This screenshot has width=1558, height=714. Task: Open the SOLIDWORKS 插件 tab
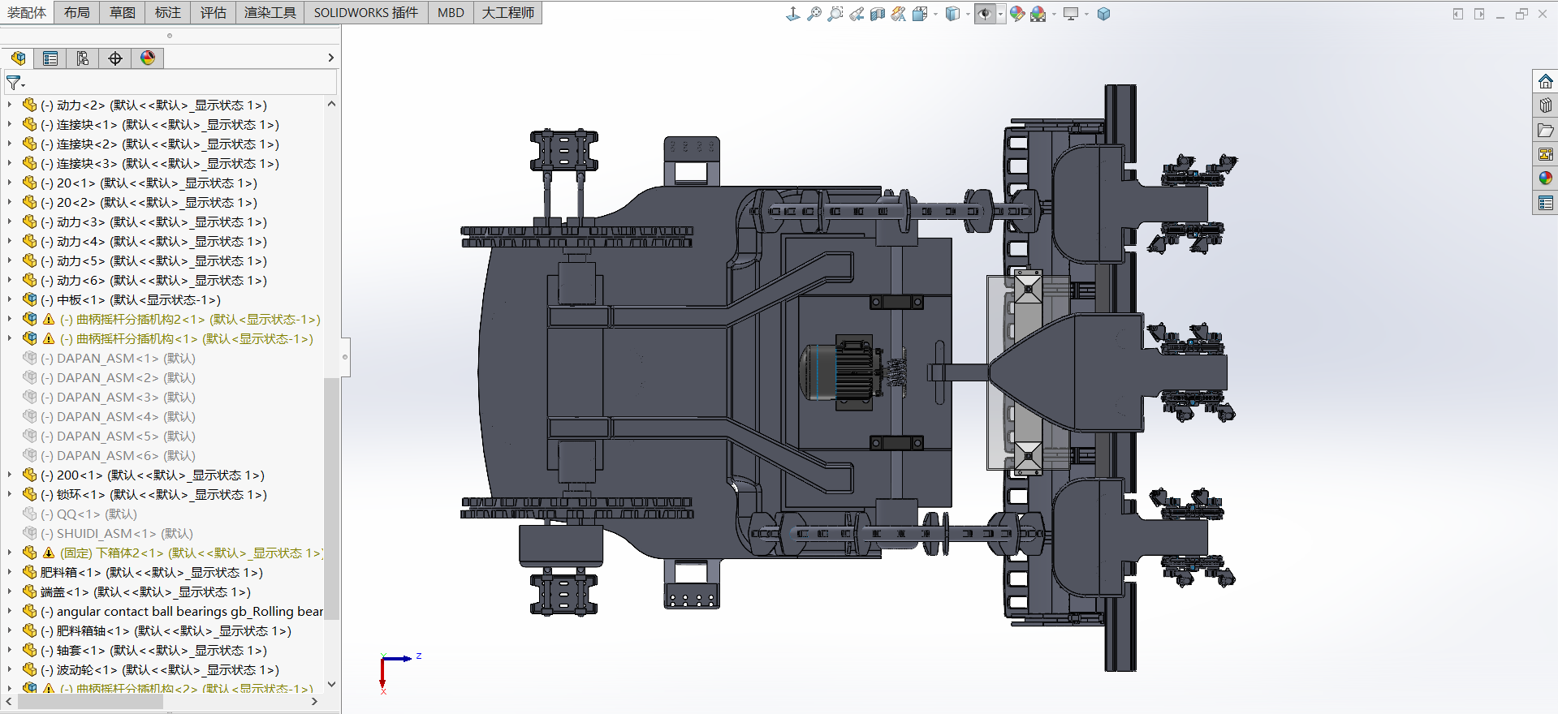(x=366, y=12)
